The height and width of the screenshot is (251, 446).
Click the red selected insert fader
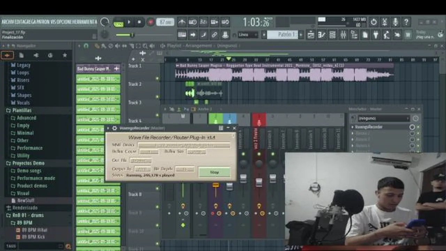pyautogui.click(x=259, y=182)
